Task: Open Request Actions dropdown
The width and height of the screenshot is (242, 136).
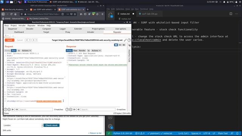Action: [26, 51]
